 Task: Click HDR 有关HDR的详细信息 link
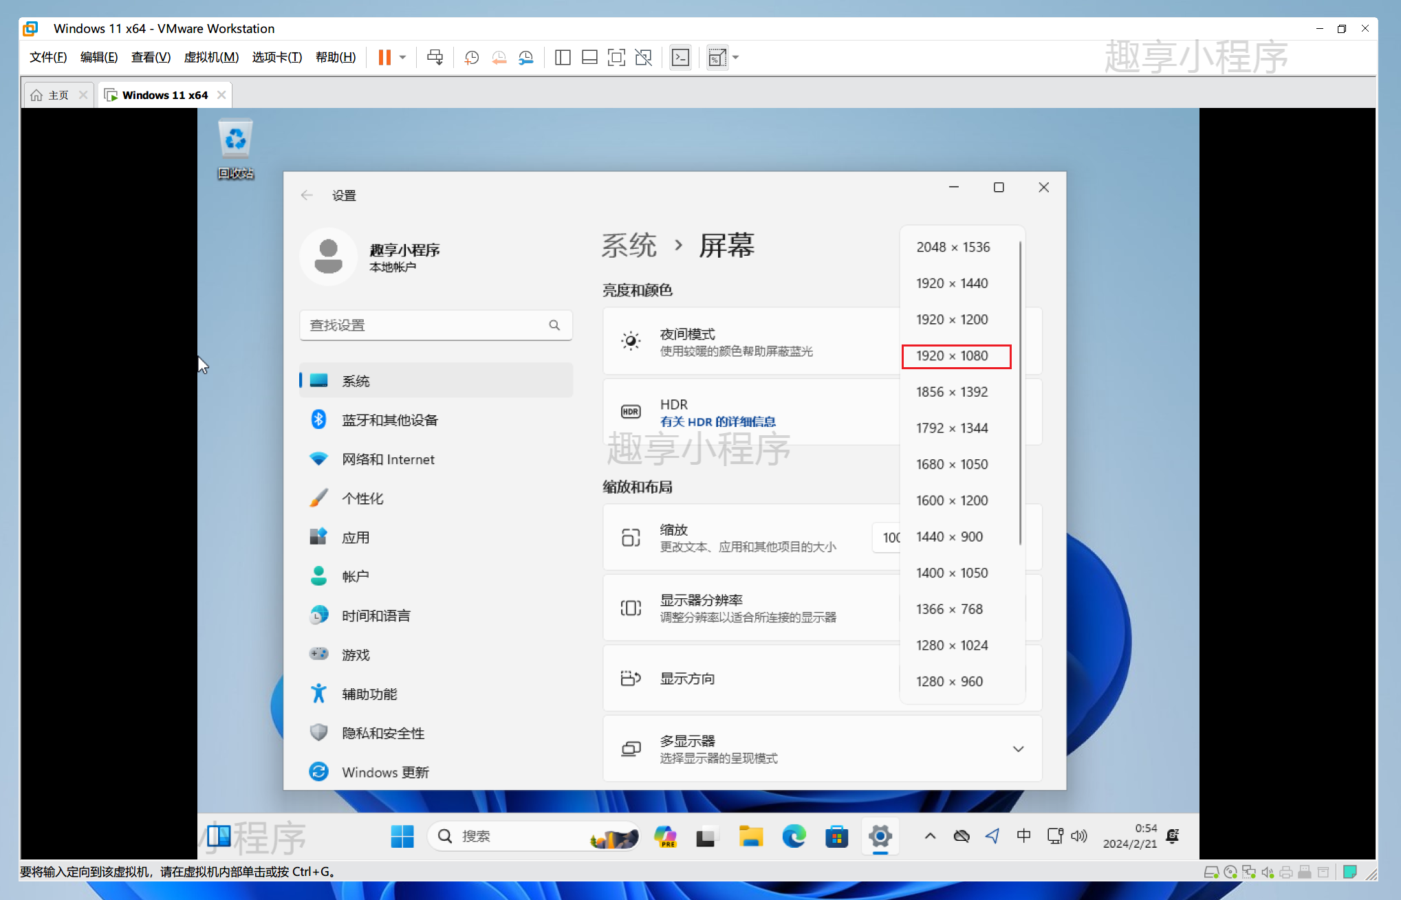[x=715, y=421]
